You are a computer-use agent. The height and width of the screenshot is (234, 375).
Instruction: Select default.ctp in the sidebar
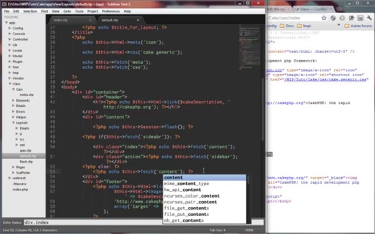28,156
